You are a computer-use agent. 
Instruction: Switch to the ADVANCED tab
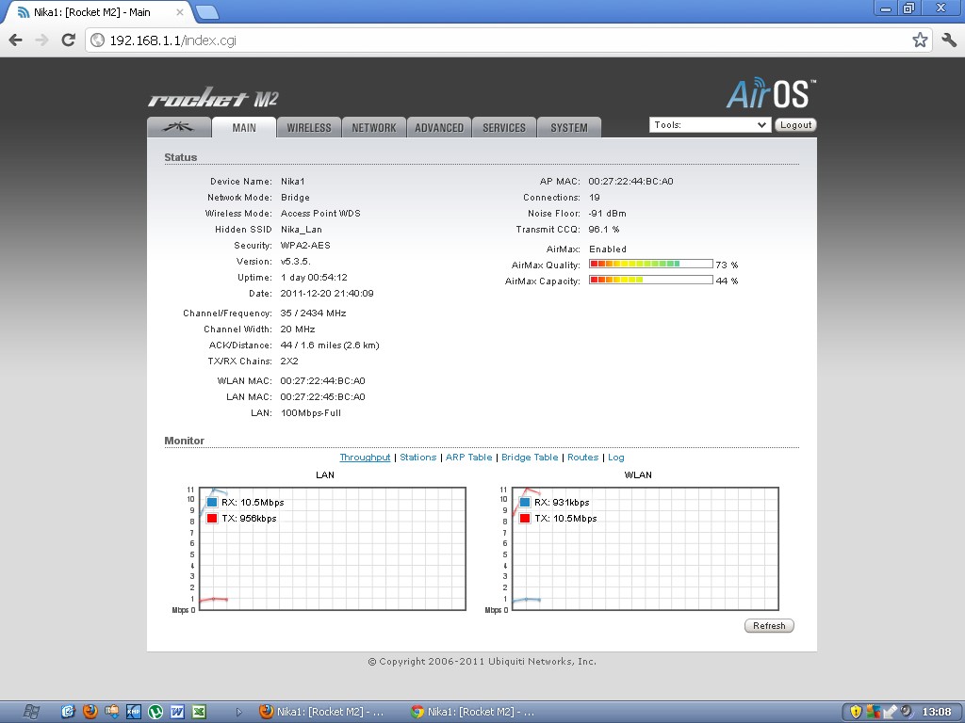[439, 127]
